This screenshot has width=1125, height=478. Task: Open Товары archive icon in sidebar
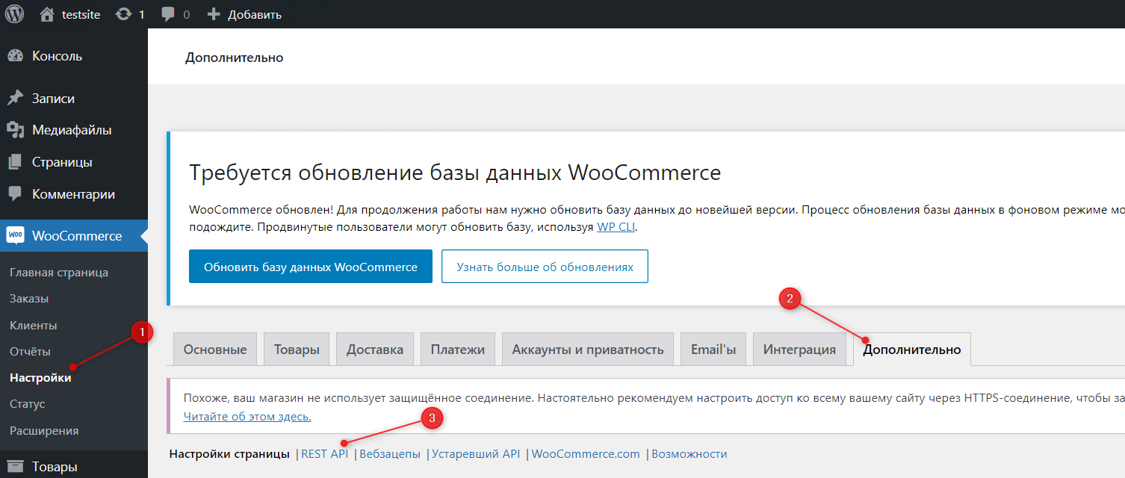pos(15,467)
